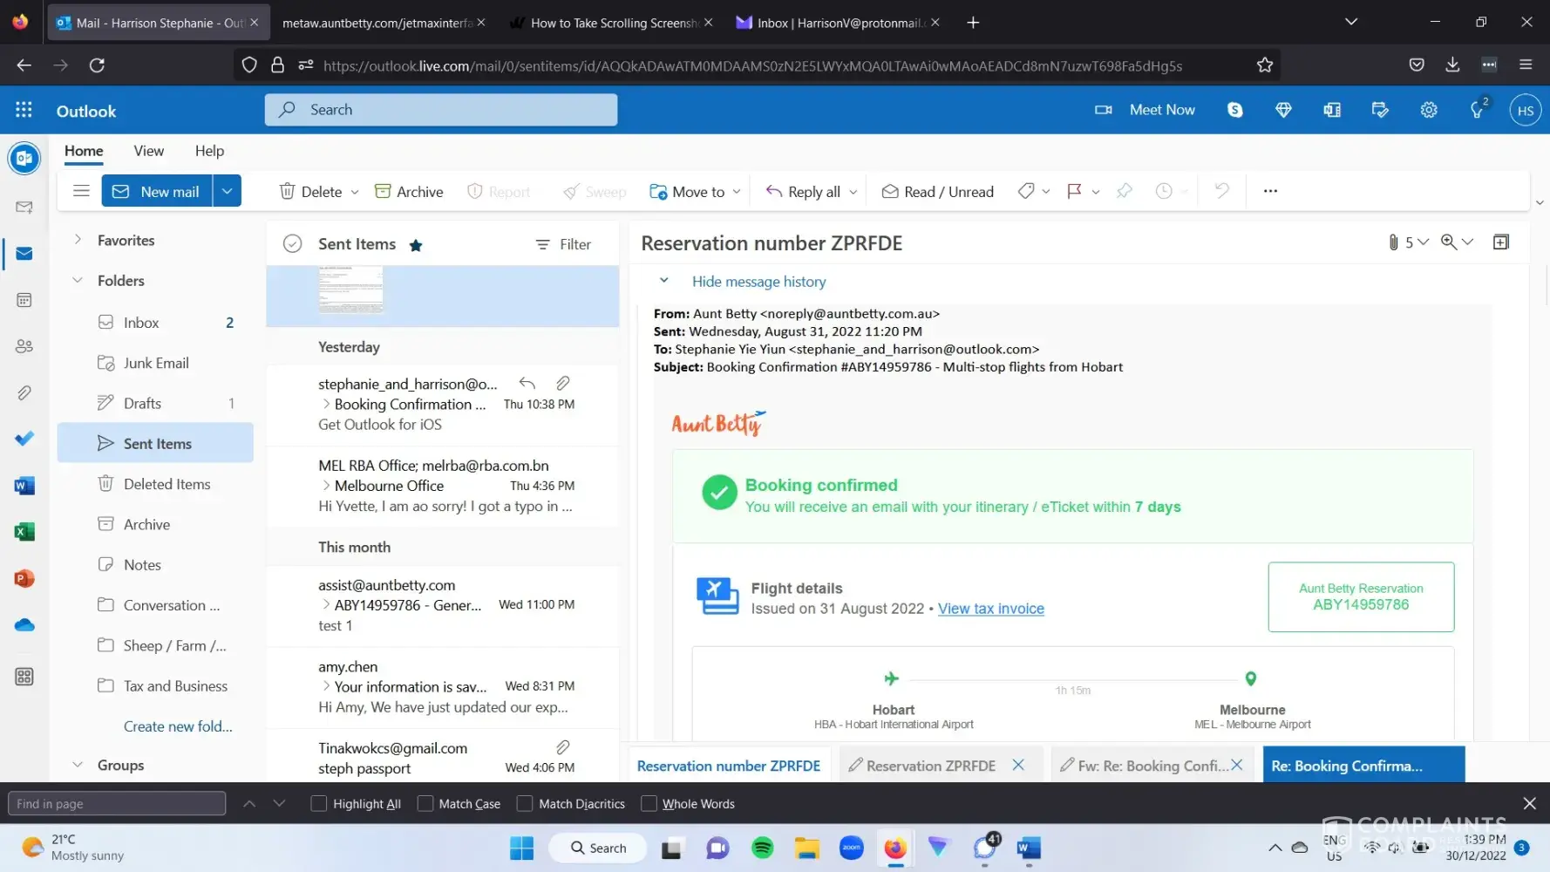Click the Find in page field

click(x=117, y=804)
